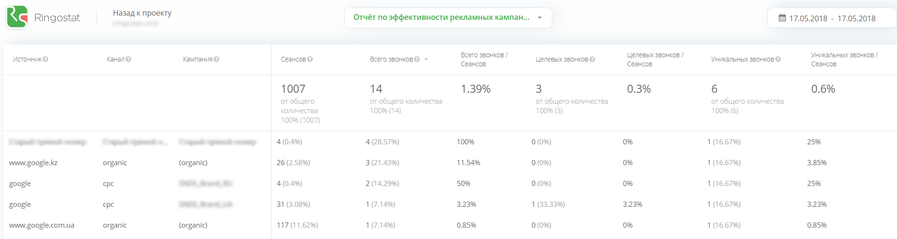Click Назад к проекту link

(142, 13)
